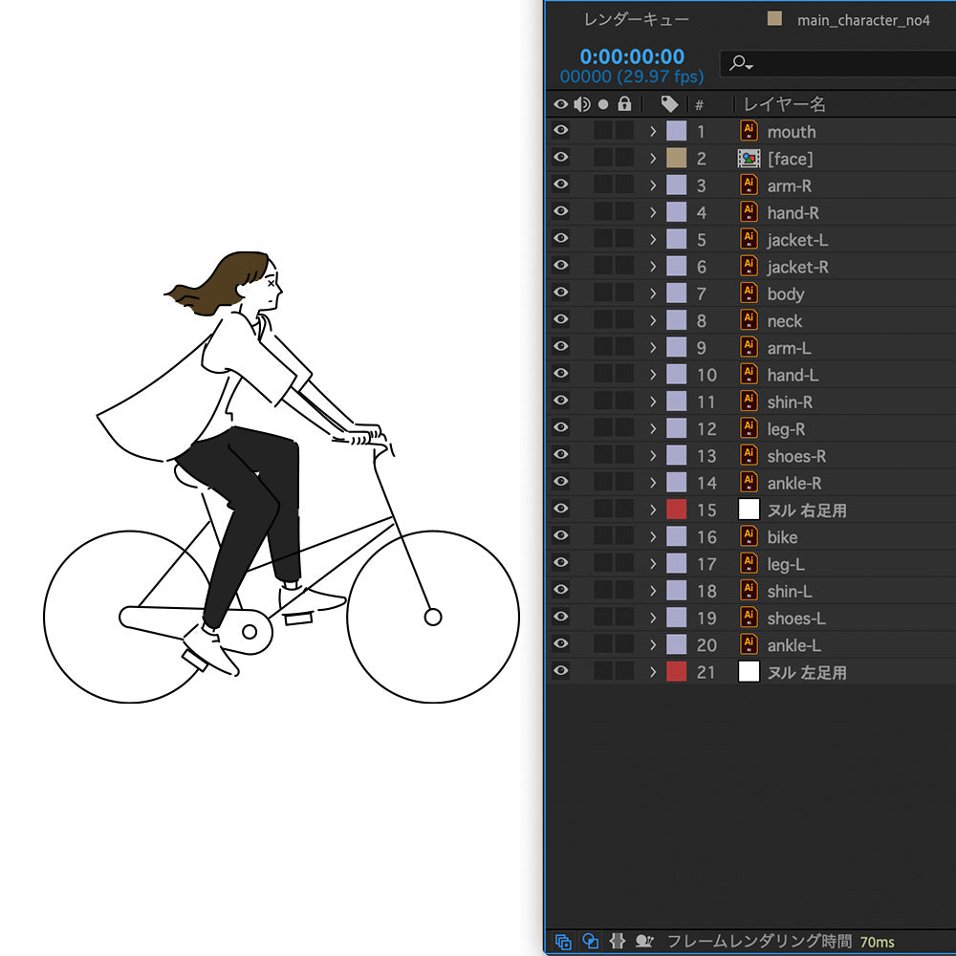This screenshot has width=956, height=956.
Task: Open the search options dropdown magnifier
Action: (x=741, y=64)
